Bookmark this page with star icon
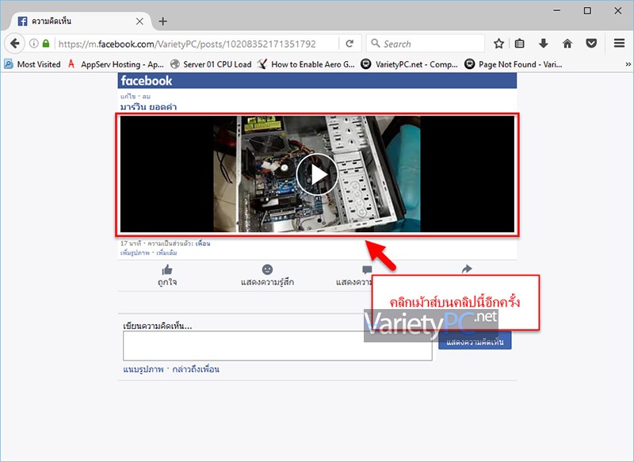Image resolution: width=634 pixels, height=462 pixels. click(x=498, y=44)
